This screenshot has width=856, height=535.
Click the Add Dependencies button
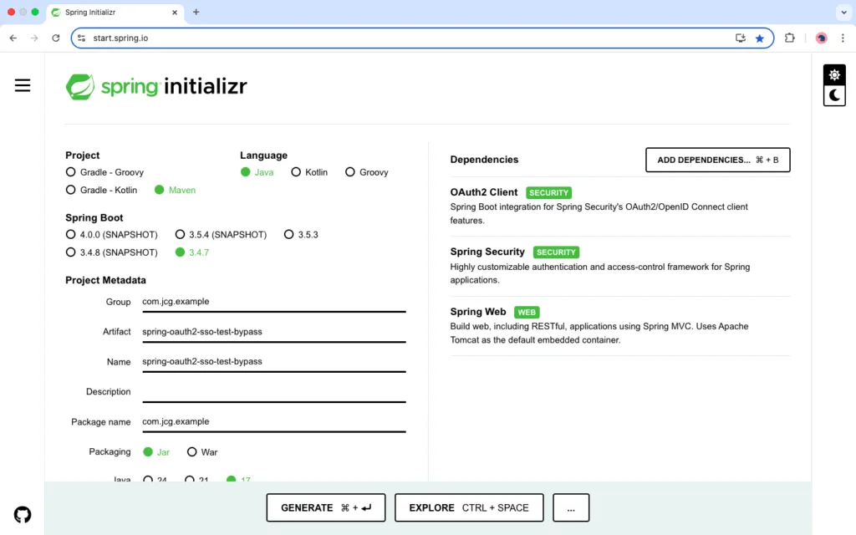pos(717,160)
